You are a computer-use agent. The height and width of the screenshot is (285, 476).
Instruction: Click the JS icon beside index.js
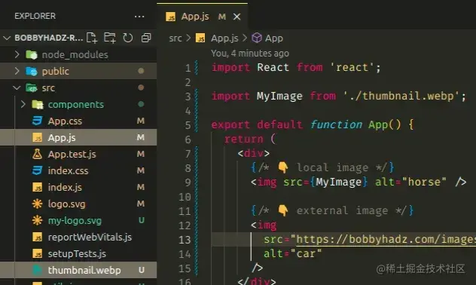coord(38,188)
